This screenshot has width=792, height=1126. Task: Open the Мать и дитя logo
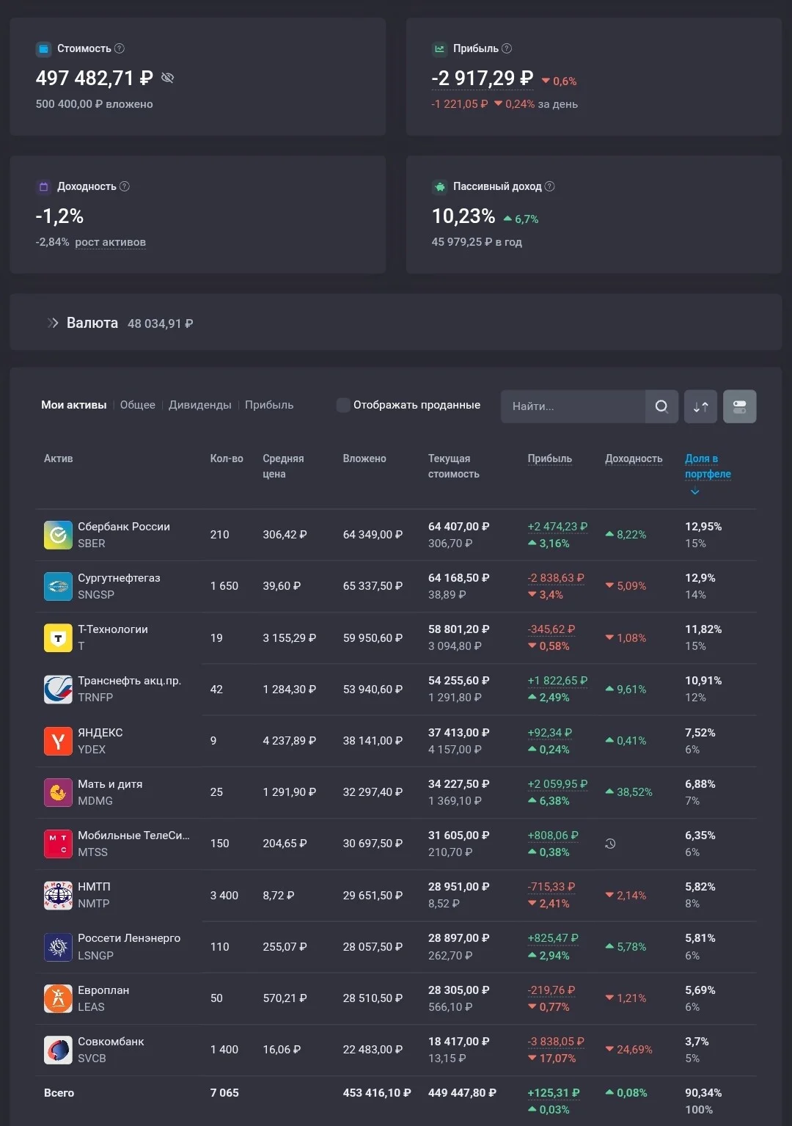58,792
